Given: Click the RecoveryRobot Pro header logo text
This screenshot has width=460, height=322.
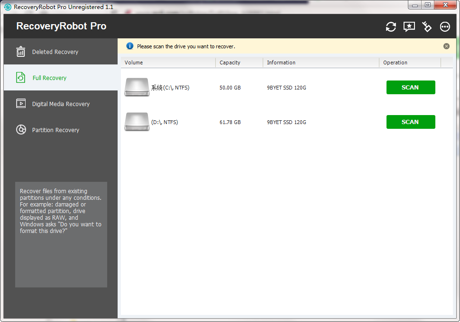Looking at the screenshot, I should pos(61,26).
